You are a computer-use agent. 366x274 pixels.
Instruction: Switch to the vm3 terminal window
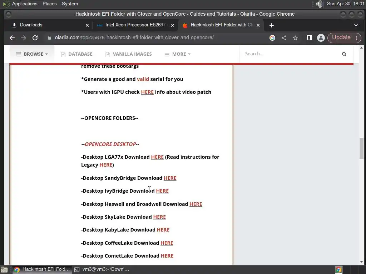102,269
